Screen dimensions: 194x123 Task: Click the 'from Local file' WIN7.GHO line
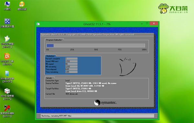(x=85, y=86)
